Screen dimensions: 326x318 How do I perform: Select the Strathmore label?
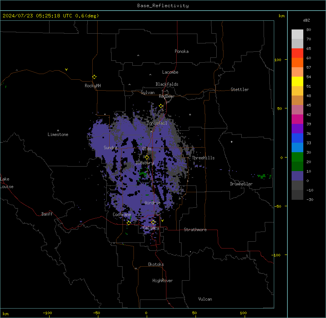pos(195,230)
